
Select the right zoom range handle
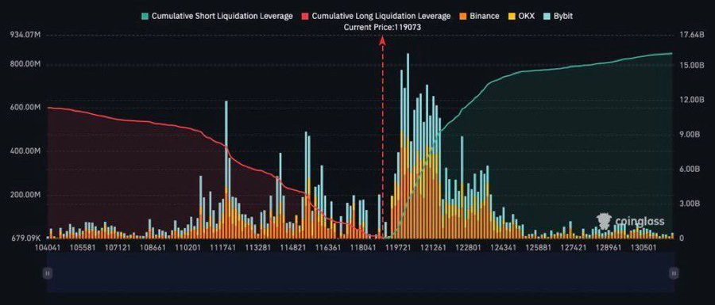(x=674, y=273)
